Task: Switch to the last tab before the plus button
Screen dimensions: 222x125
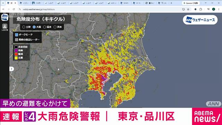Action: click(x=162, y=3)
